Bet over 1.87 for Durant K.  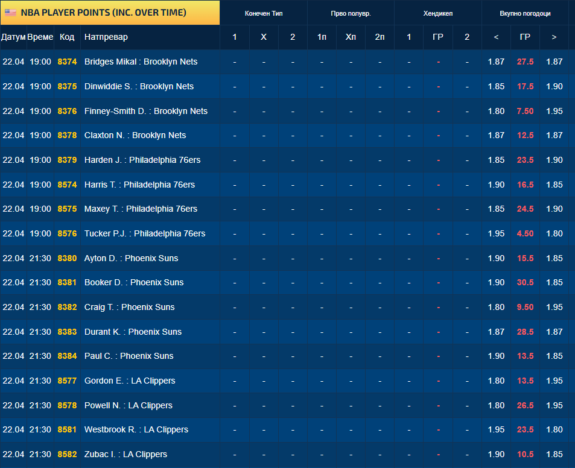(554, 331)
